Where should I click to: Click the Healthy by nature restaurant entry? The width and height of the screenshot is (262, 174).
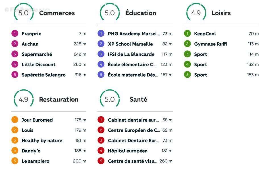42,140
